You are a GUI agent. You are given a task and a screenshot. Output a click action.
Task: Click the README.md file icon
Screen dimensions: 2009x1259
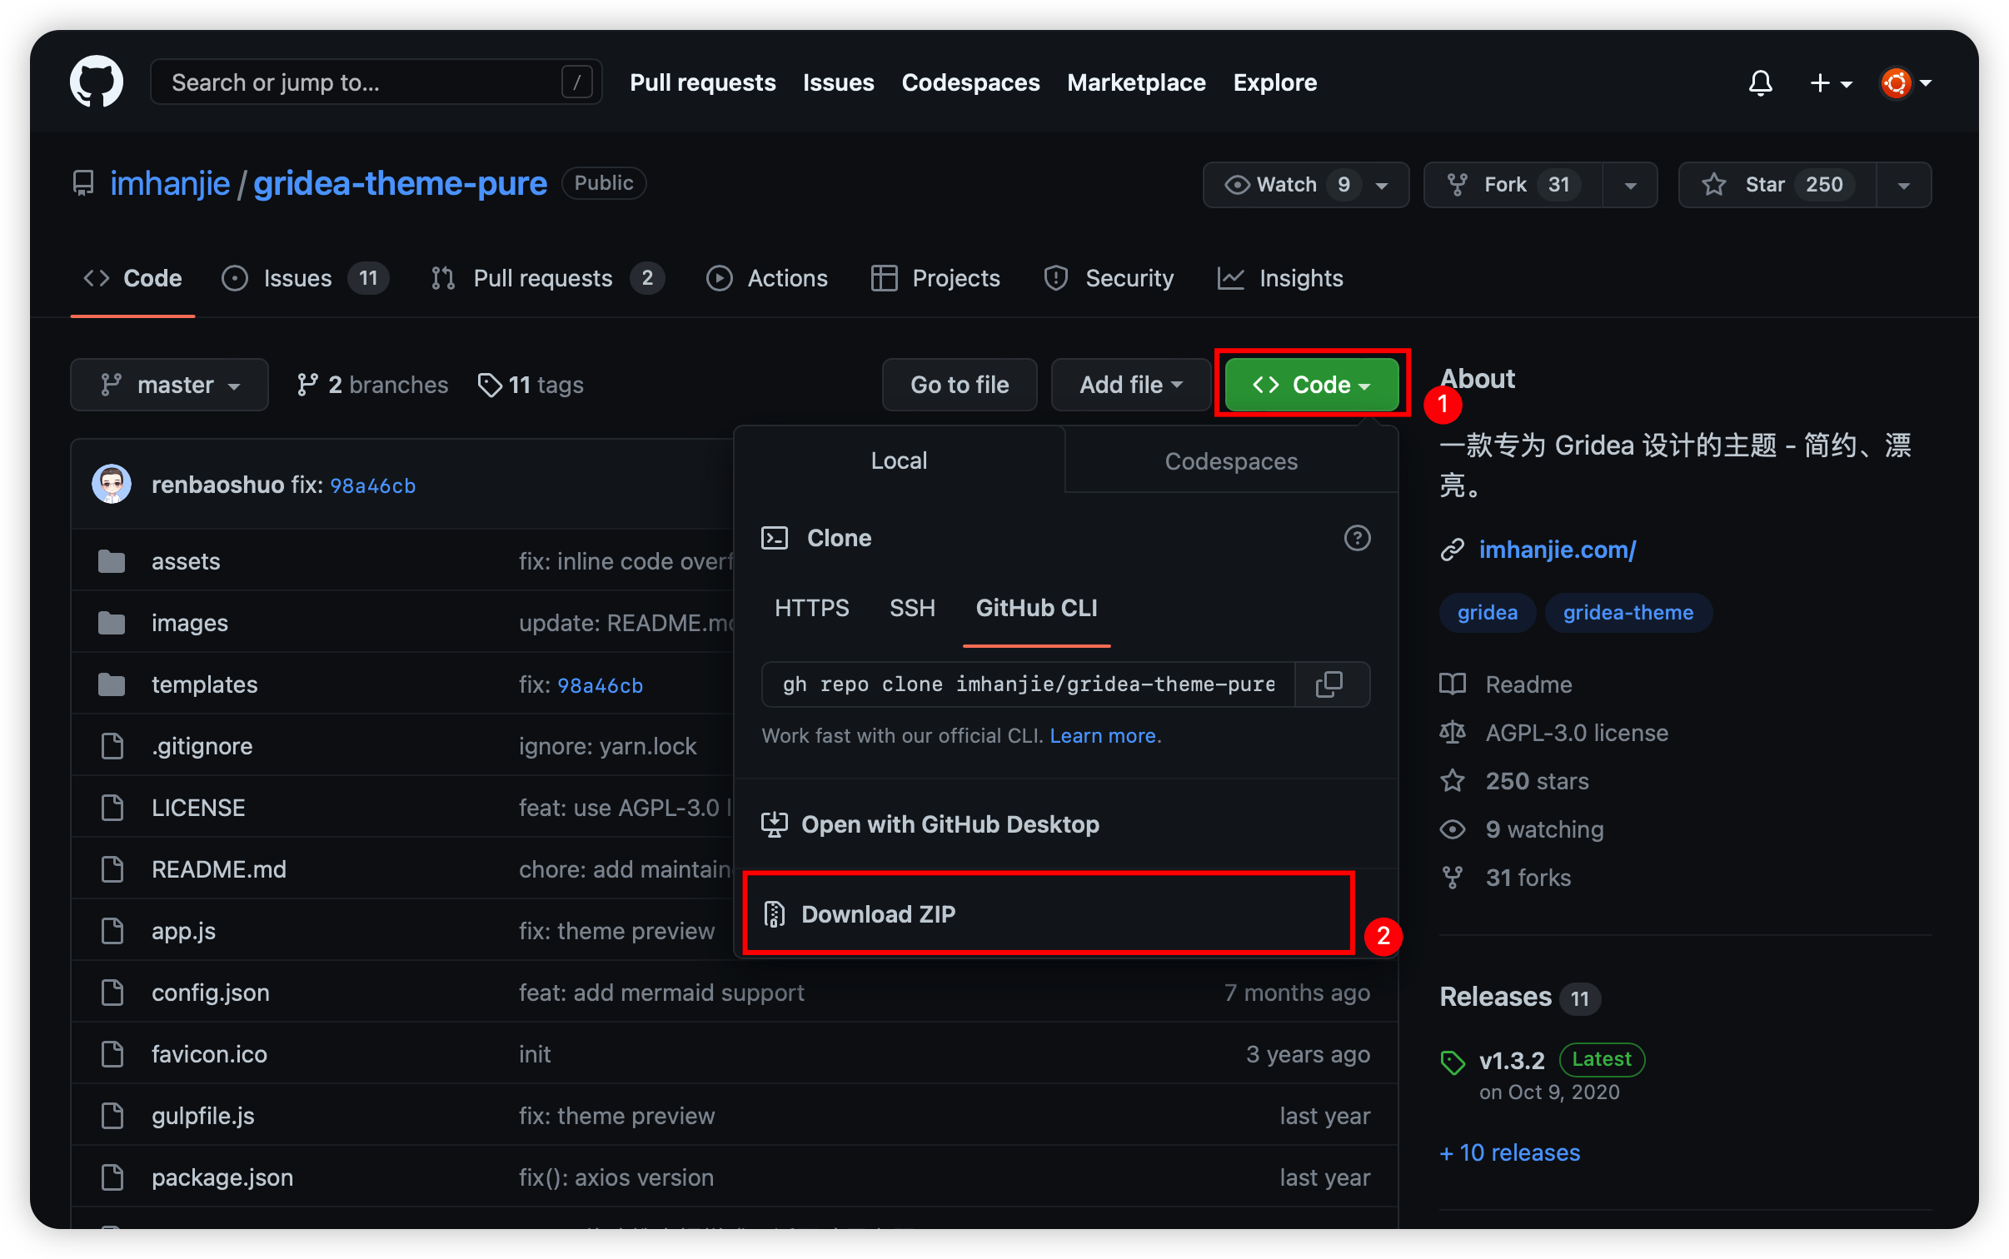pyautogui.click(x=112, y=869)
